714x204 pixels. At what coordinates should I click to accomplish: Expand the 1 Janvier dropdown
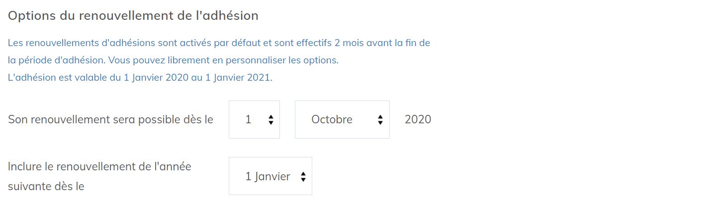270,176
